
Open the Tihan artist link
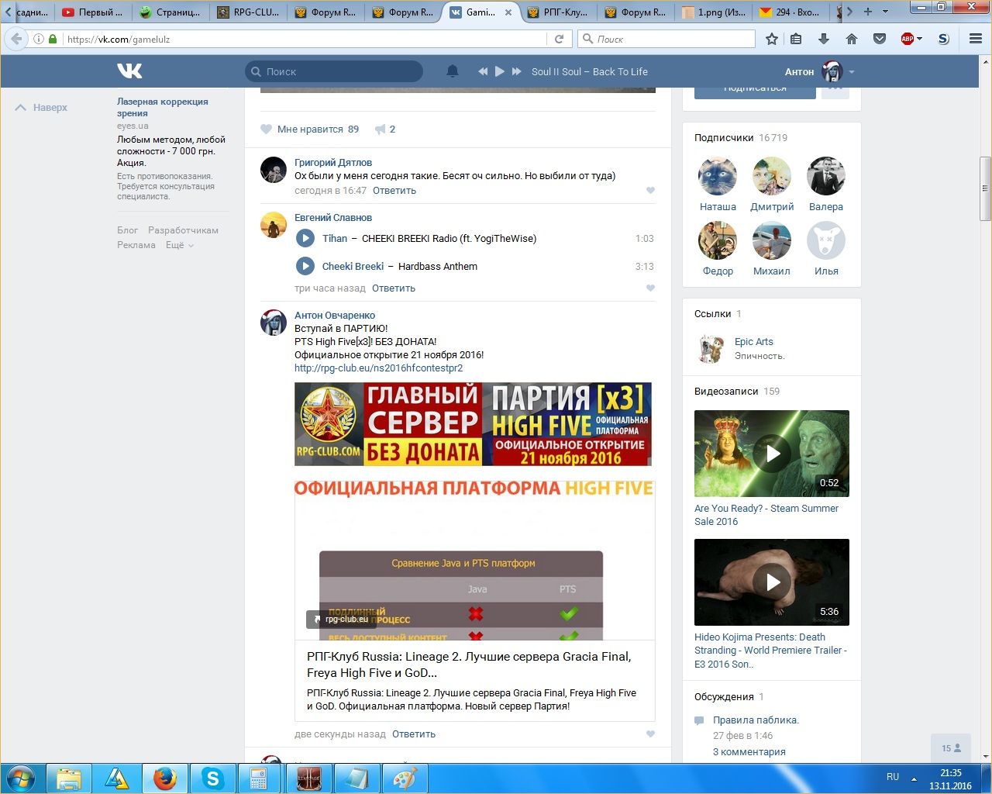click(x=335, y=239)
